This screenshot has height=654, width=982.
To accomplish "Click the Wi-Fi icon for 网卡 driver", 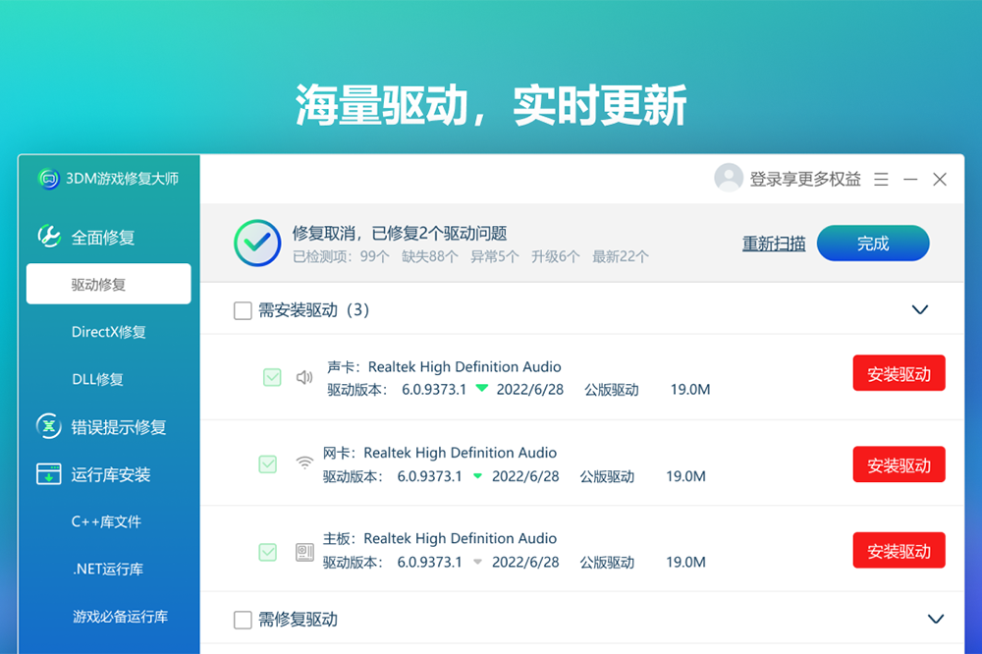I will pyautogui.click(x=304, y=463).
